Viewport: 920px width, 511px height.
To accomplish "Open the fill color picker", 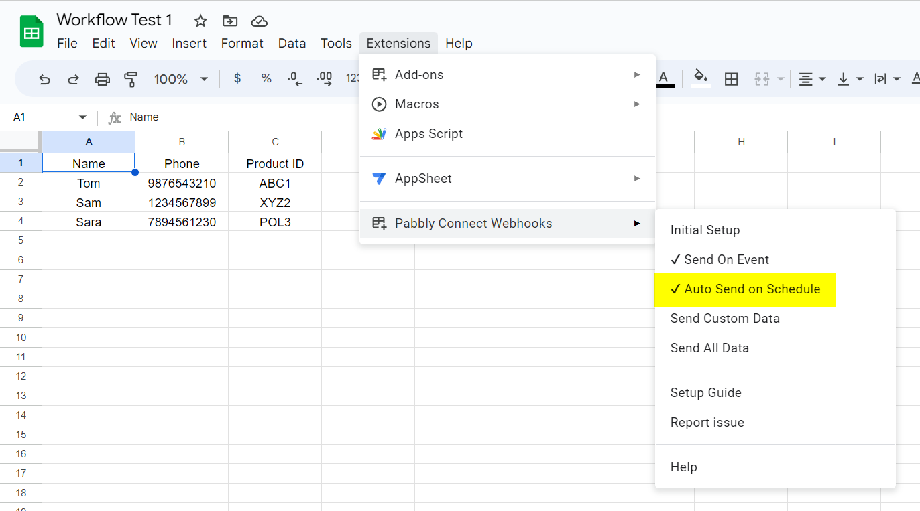I will tap(701, 79).
